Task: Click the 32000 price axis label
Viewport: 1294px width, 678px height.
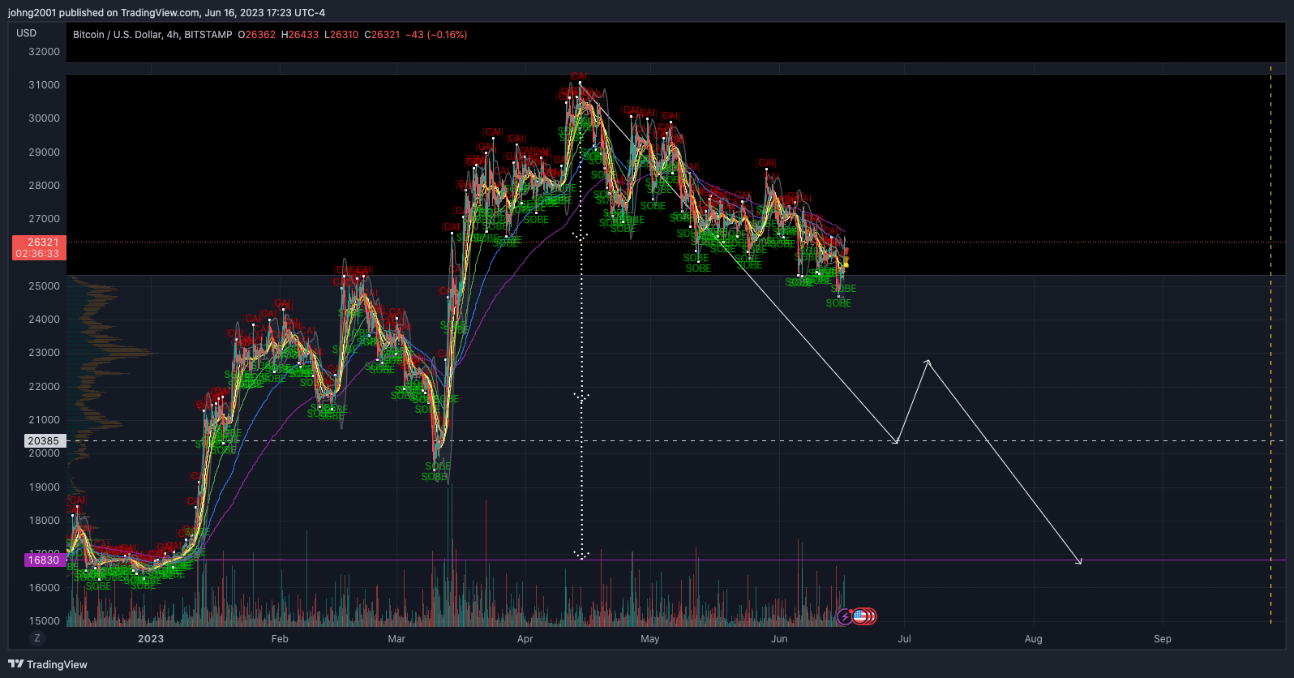Action: coord(45,52)
